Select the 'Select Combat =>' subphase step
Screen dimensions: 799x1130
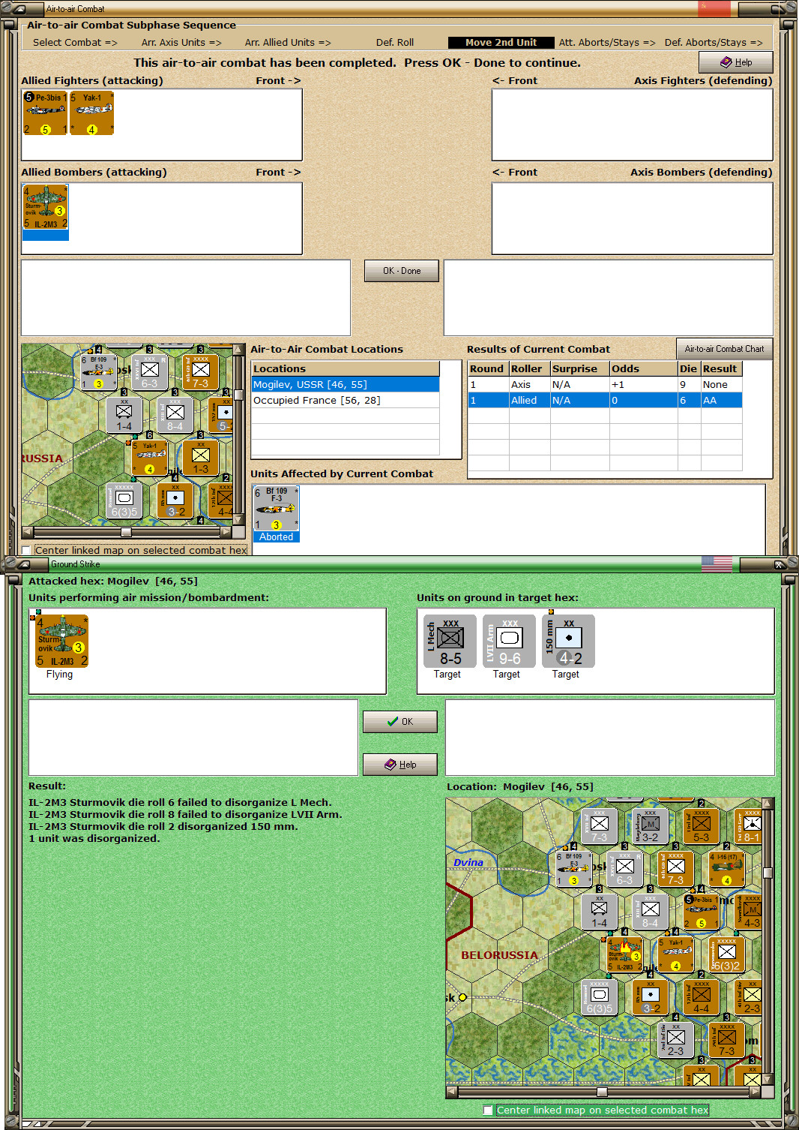tap(75, 42)
